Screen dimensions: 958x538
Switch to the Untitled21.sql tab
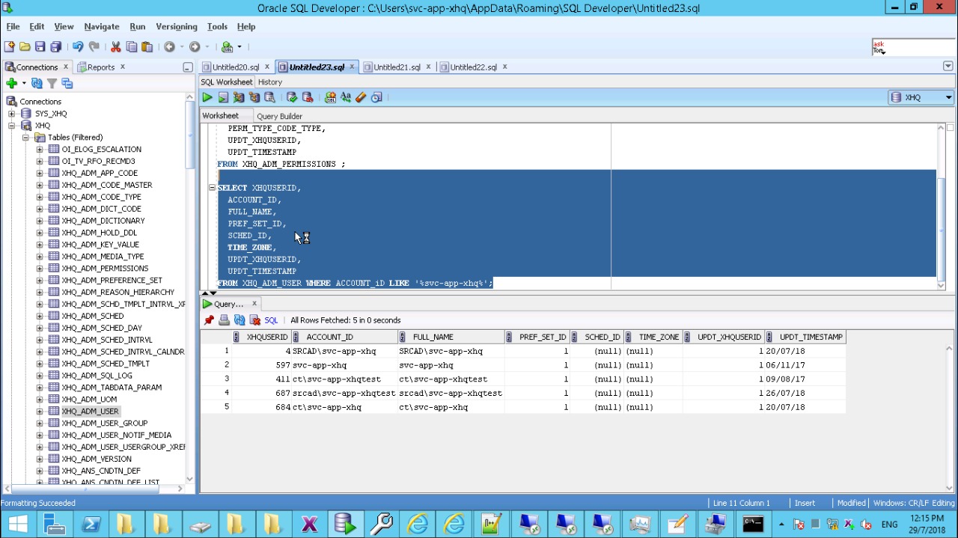click(x=396, y=66)
